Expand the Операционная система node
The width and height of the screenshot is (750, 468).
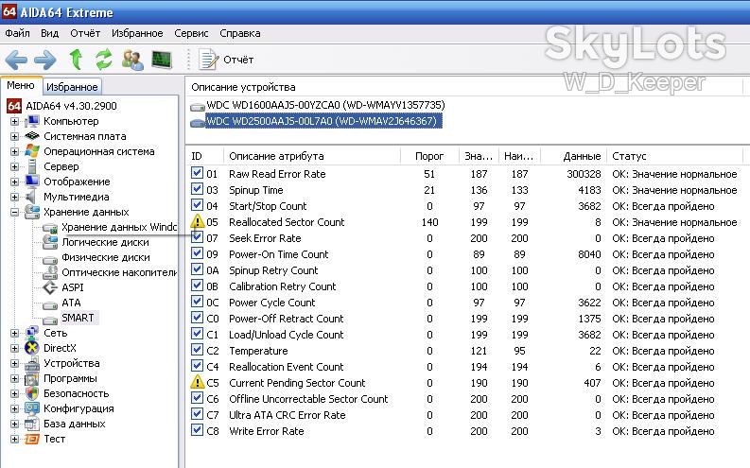tap(14, 151)
